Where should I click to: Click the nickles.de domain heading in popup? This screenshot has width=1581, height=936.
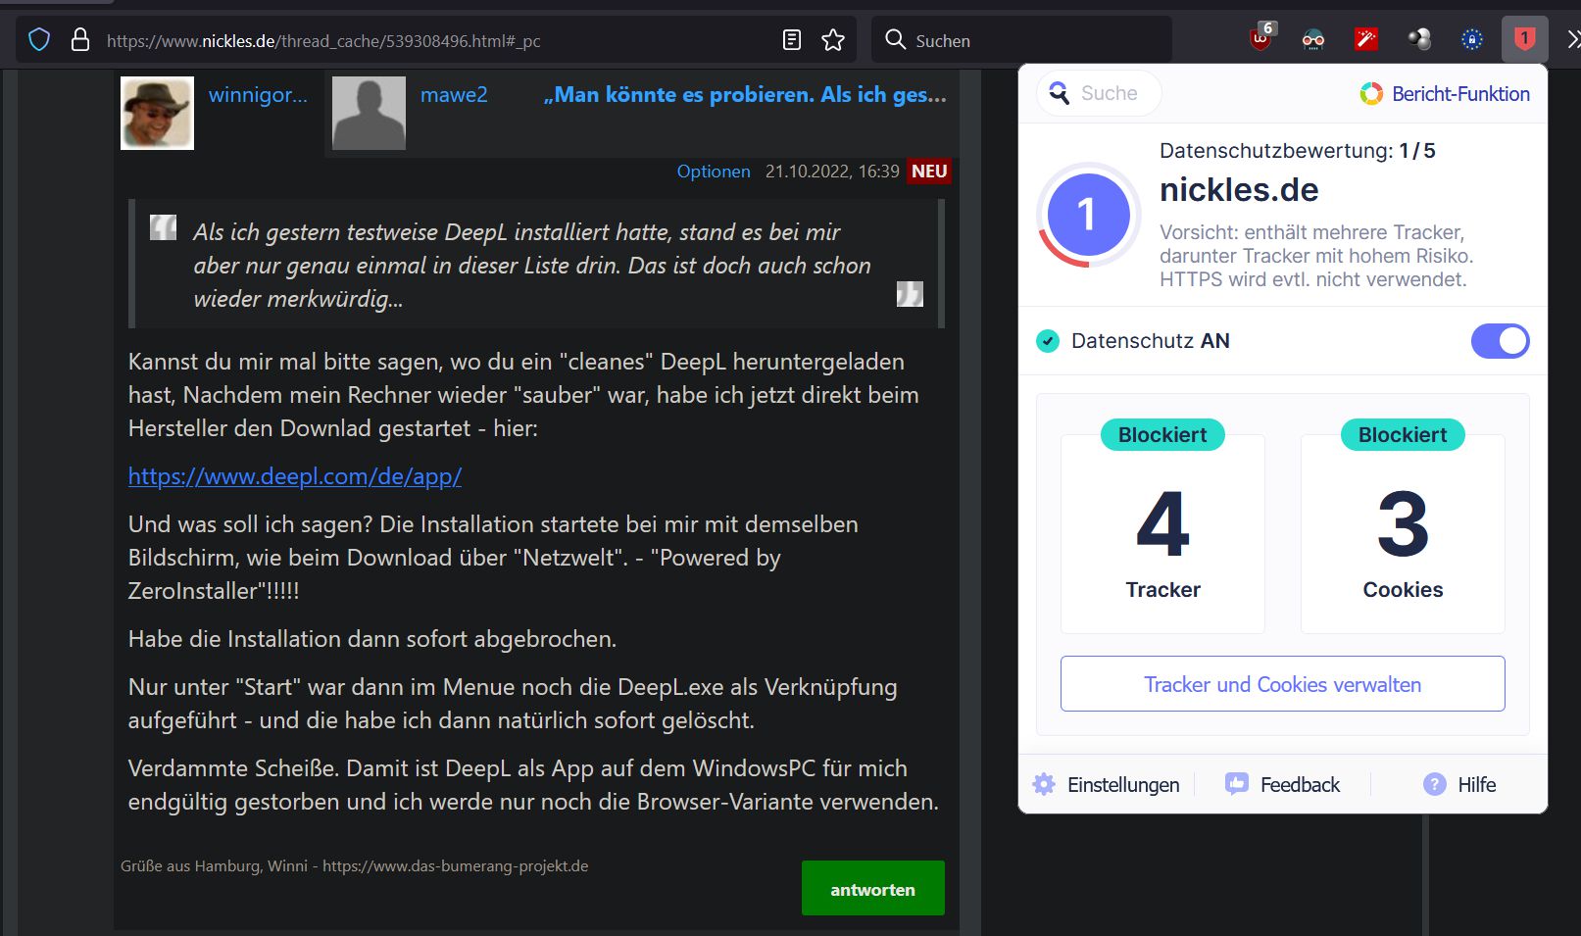(x=1239, y=190)
